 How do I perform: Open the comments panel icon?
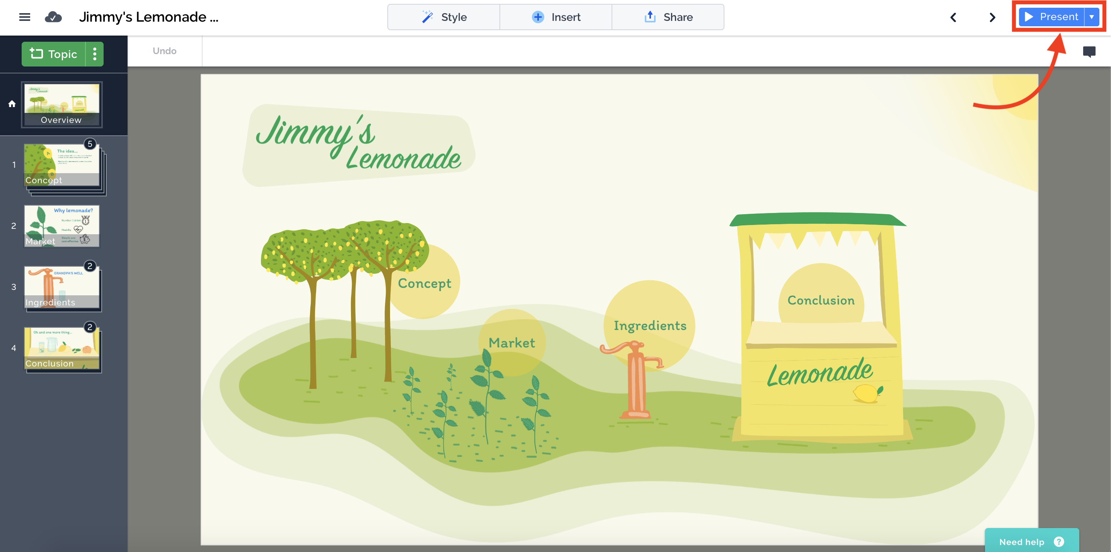click(x=1089, y=52)
